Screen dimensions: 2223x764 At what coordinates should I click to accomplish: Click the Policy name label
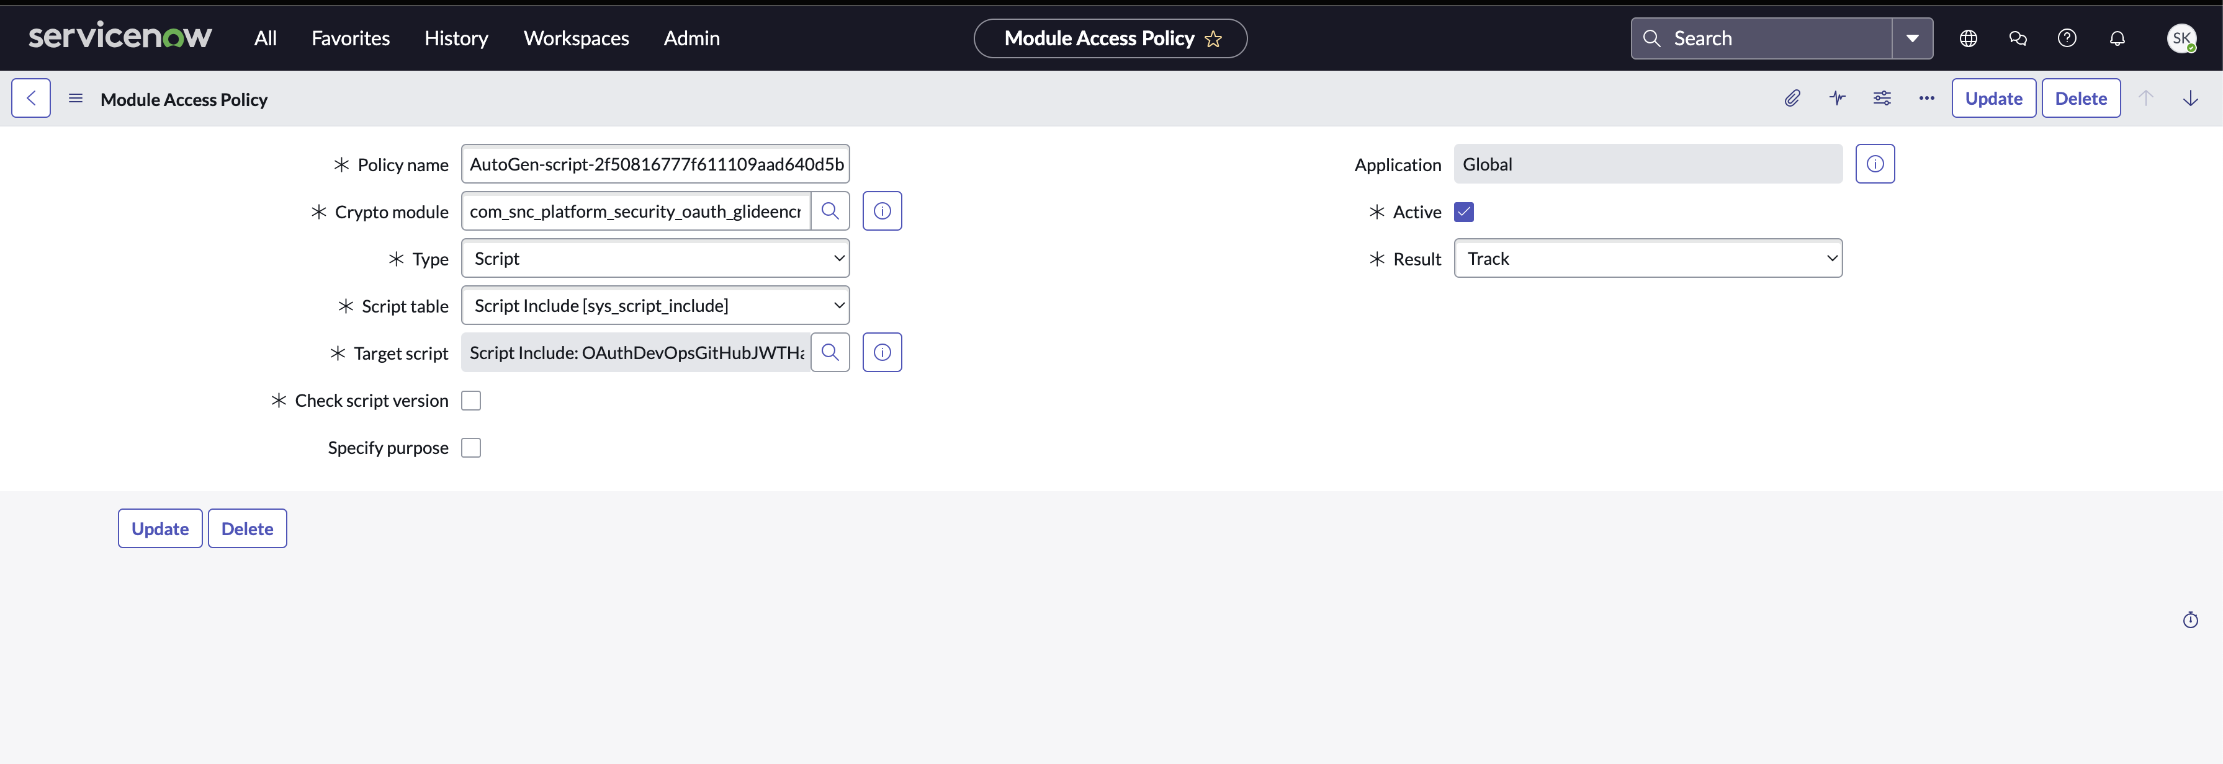coord(403,165)
